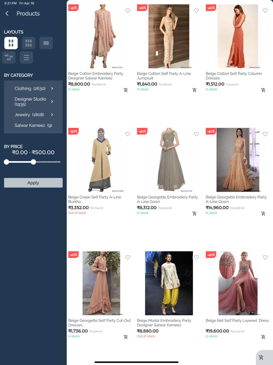This screenshot has width=273, height=365.
Task: Click the unfilled price slider track
Action: coord(48,162)
